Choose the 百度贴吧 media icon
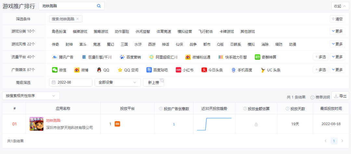 coord(149,70)
